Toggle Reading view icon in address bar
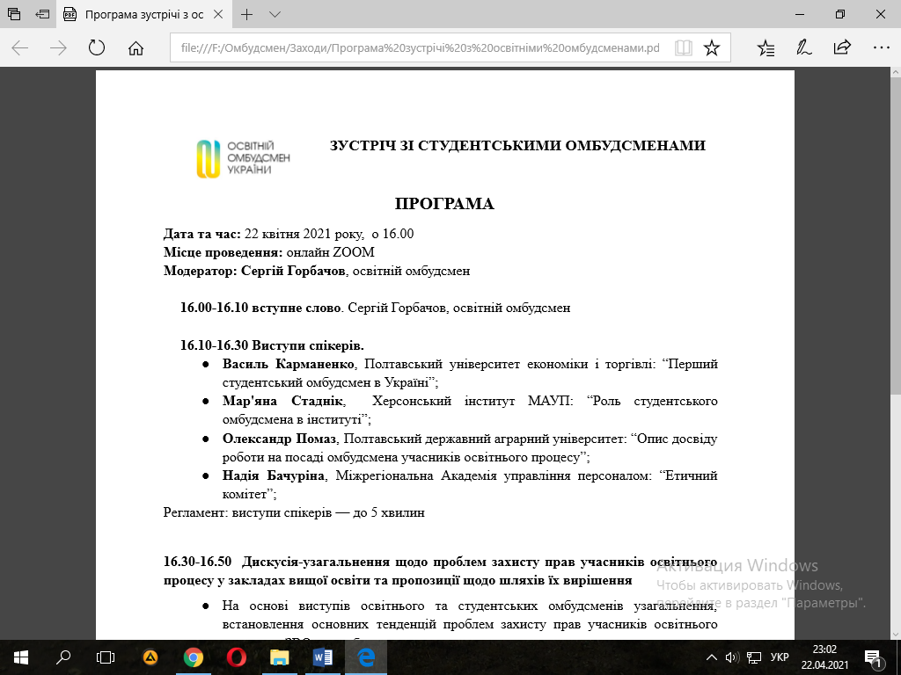This screenshot has width=901, height=675. click(x=683, y=47)
